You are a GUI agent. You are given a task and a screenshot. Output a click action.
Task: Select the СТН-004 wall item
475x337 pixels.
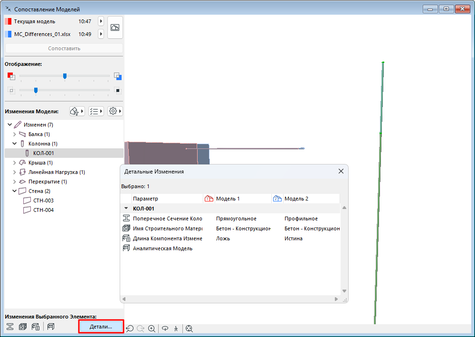pyautogui.click(x=43, y=210)
